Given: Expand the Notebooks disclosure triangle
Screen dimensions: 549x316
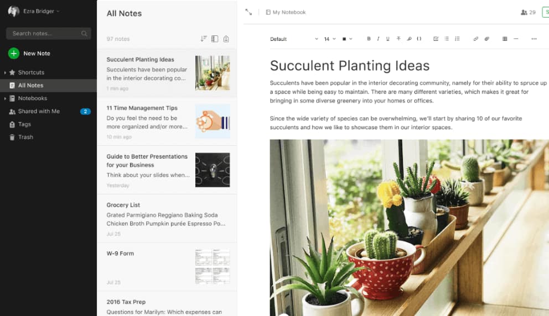Looking at the screenshot, I should click(x=5, y=98).
